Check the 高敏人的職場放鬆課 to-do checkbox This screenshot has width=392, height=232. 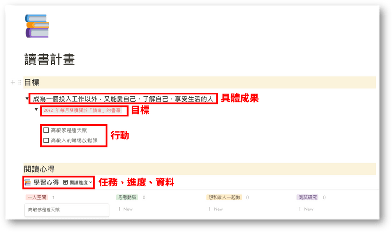point(46,140)
